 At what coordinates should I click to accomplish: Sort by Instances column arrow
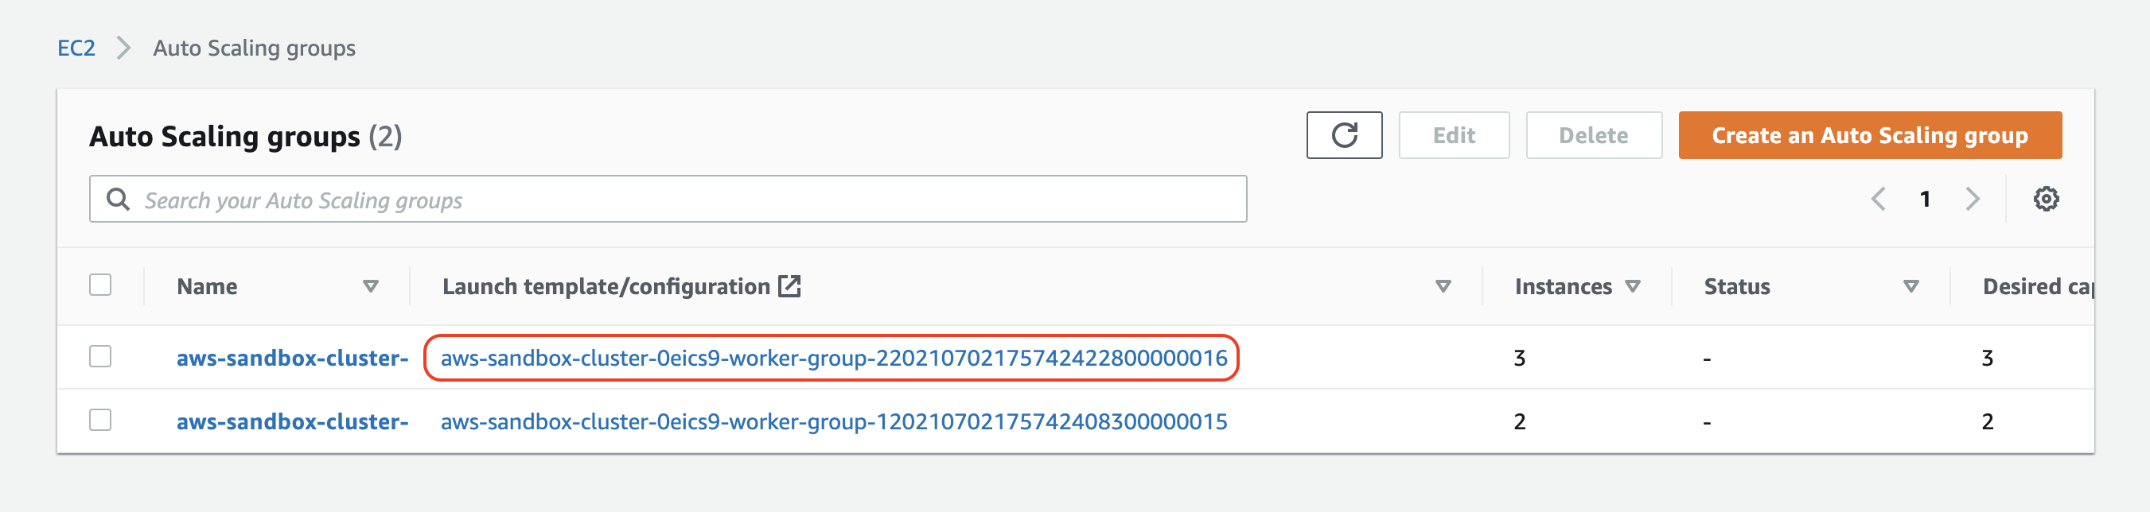[x=1633, y=287]
